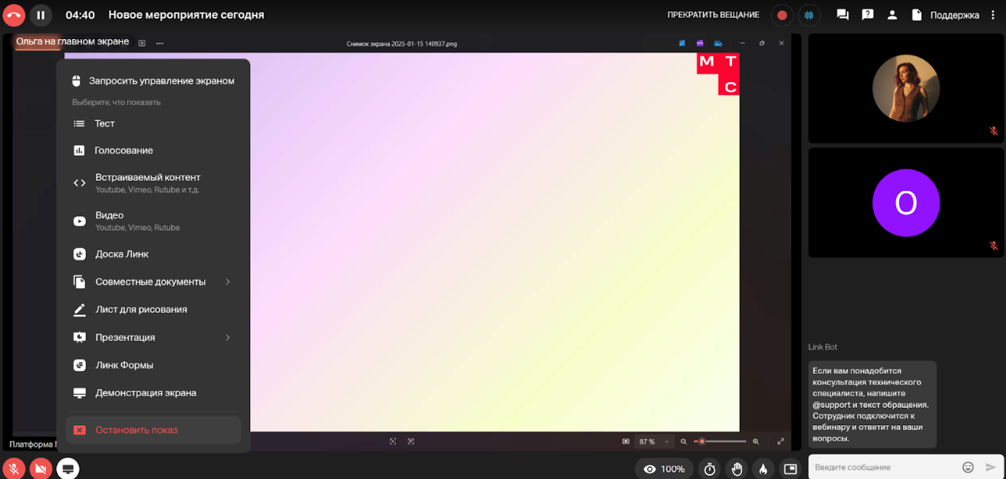1006x479 pixels.
Task: Click the red hang-up call icon
Action: 14,15
